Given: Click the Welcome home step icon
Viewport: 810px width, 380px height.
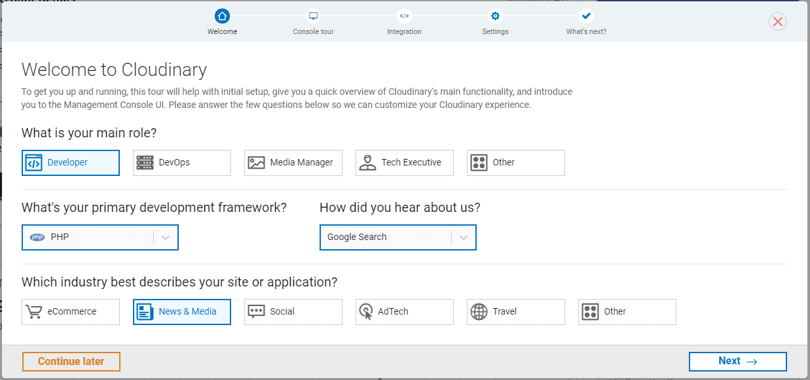Looking at the screenshot, I should pos(223,16).
